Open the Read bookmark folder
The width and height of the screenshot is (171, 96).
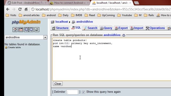click(x=90, y=15)
